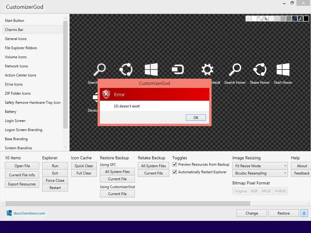311x233 pixels.
Task: Open the Logon Screen Branding category
Action: click(33, 130)
